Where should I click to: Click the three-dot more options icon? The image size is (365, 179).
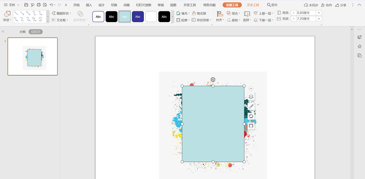353,5
